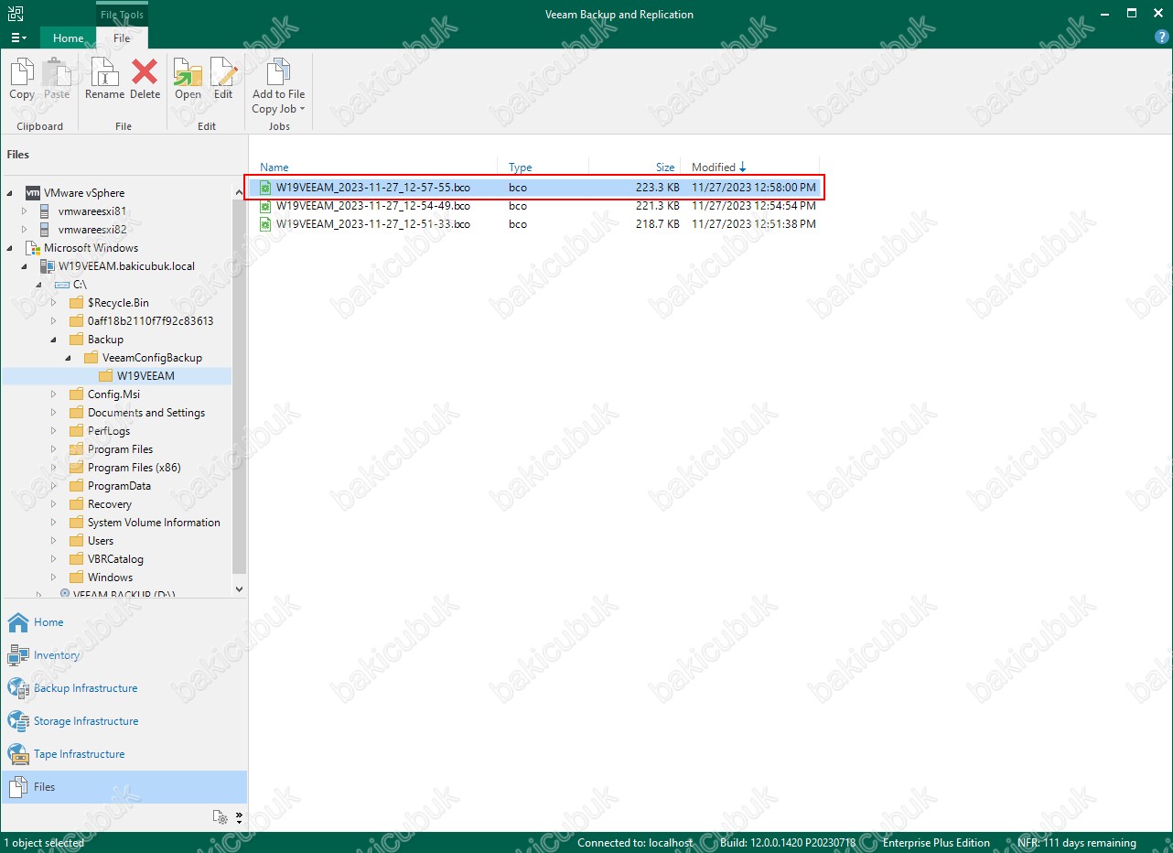
Task: Collapse the Backup folder node
Action: 54,340
